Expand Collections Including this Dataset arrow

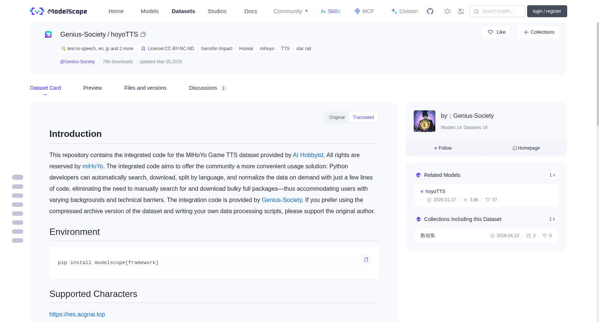click(x=552, y=219)
